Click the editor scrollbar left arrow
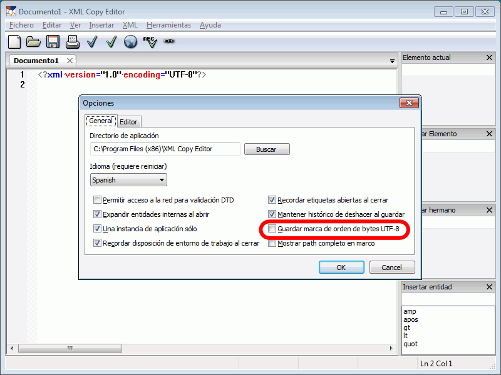Viewport: 501px width, 375px height. (x=12, y=348)
